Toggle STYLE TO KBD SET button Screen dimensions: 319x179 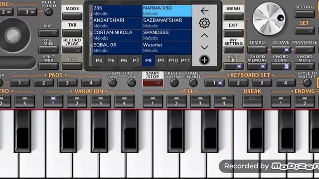[307, 83]
